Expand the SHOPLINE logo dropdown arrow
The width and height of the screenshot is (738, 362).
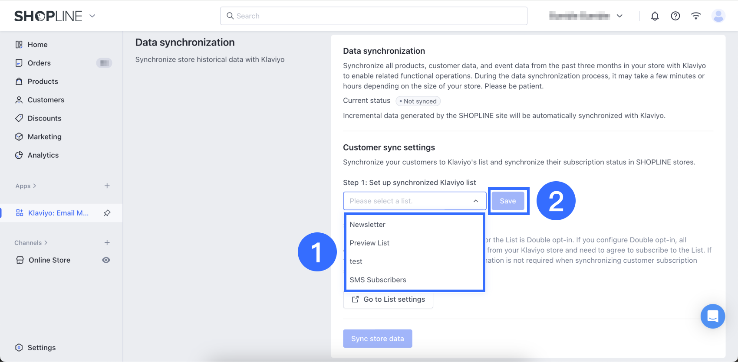coord(92,16)
